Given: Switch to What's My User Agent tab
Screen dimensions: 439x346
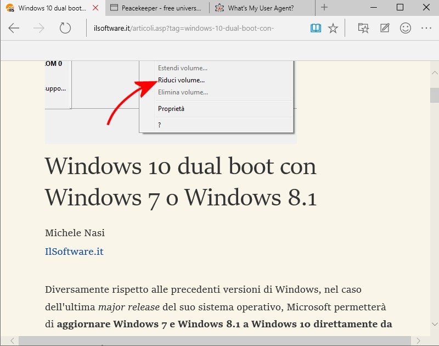Looking at the screenshot, I should click(x=262, y=8).
